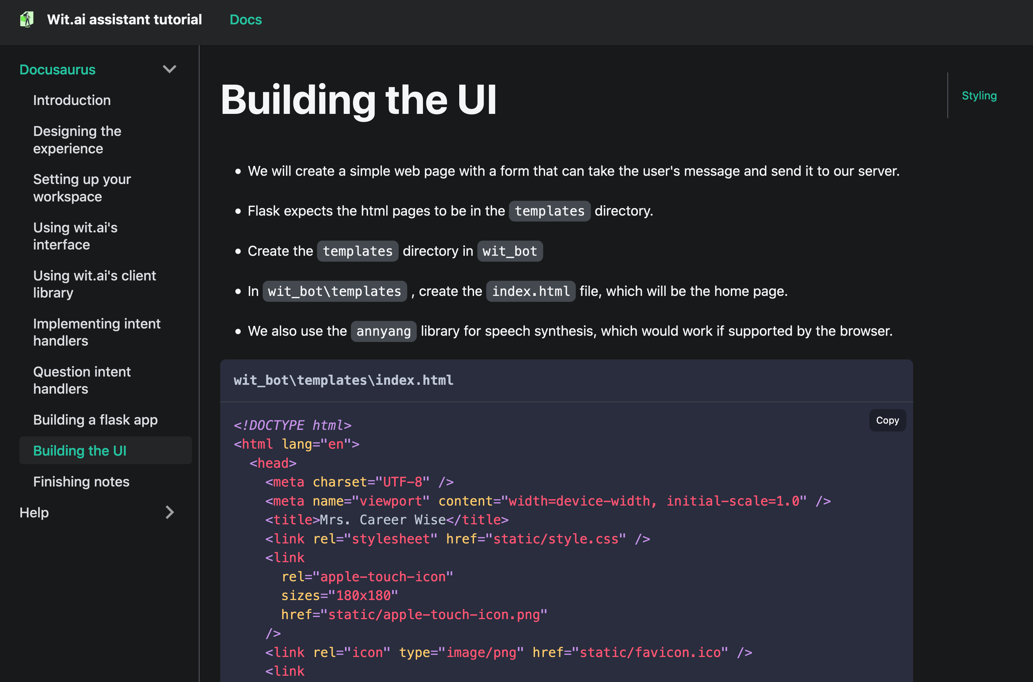Jump to Styling in table of contents
Screen dimensions: 1033x682
[979, 96]
